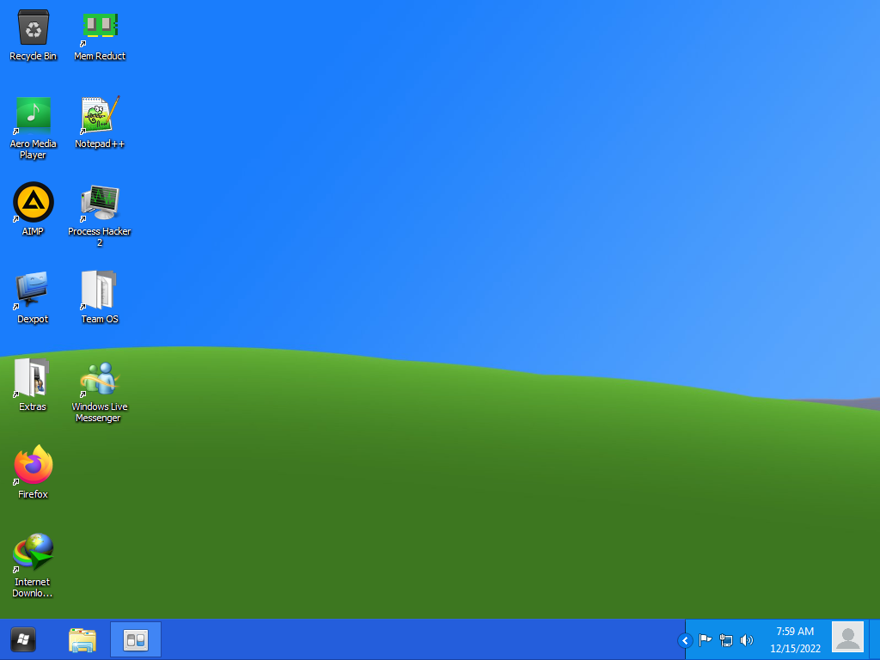Open the volume speaker tray icon
This screenshot has height=660, width=880.
click(x=747, y=639)
